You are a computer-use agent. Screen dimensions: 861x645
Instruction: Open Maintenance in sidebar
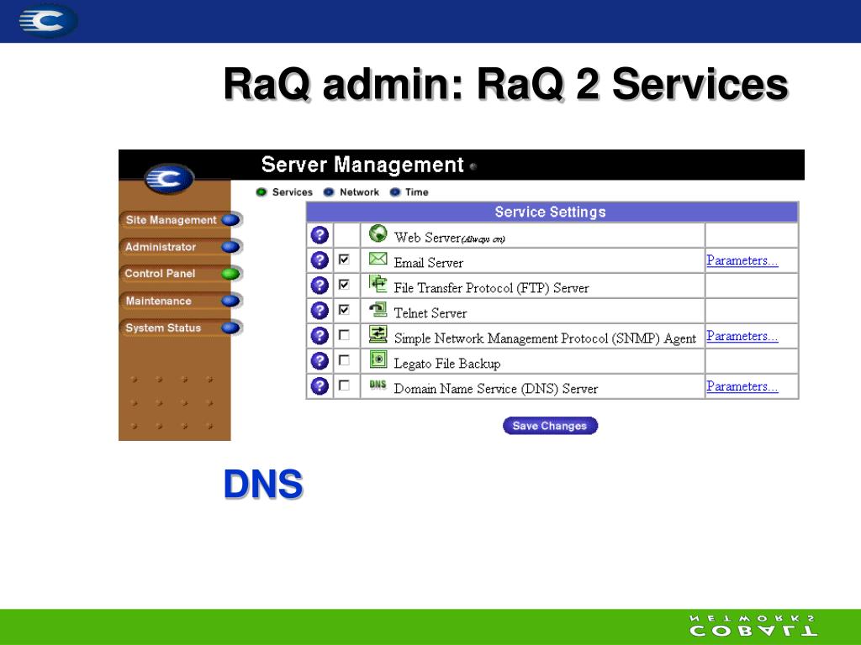tap(180, 301)
